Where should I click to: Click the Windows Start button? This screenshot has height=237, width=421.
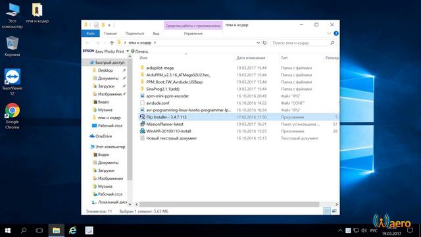8,230
